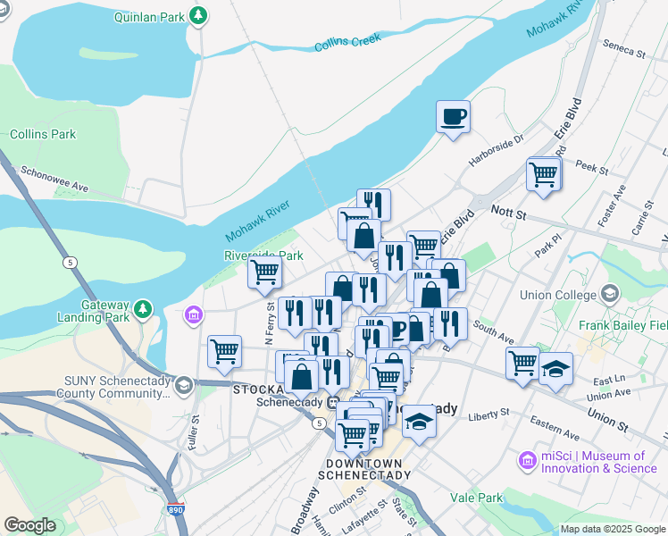This screenshot has height=536, width=668.
Task: Click the graduation cap marker beside Liberty St
Action: click(x=419, y=422)
